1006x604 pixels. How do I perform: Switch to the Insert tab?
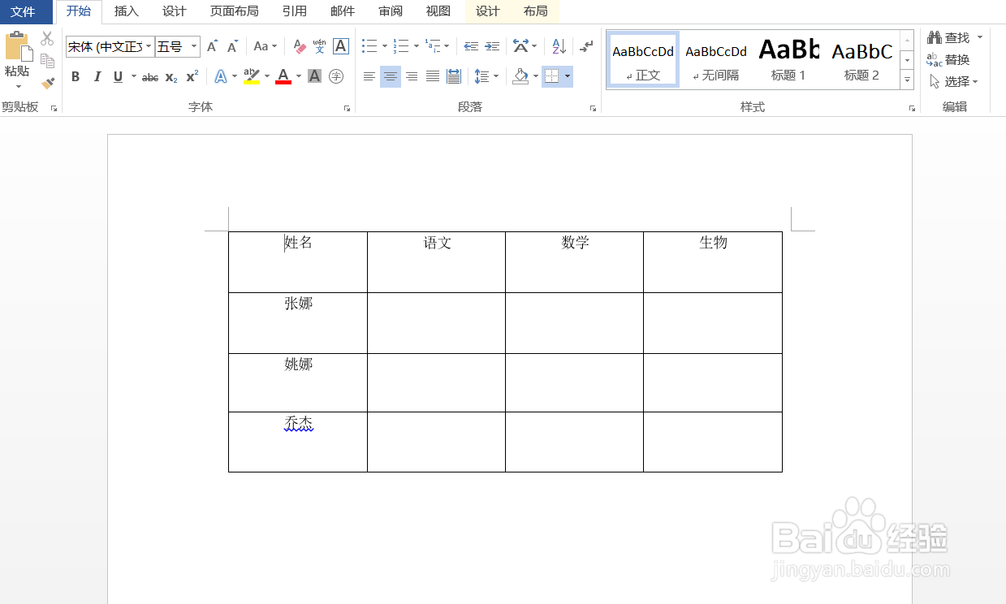pos(126,11)
